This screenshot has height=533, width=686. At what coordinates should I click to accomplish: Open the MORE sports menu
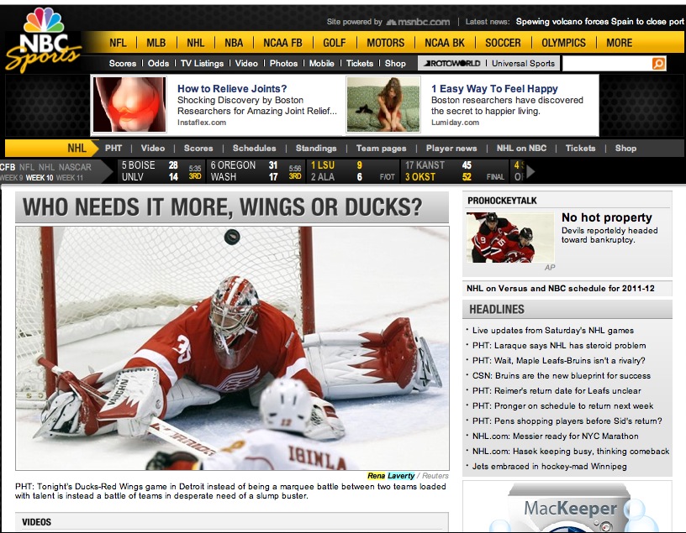[619, 43]
